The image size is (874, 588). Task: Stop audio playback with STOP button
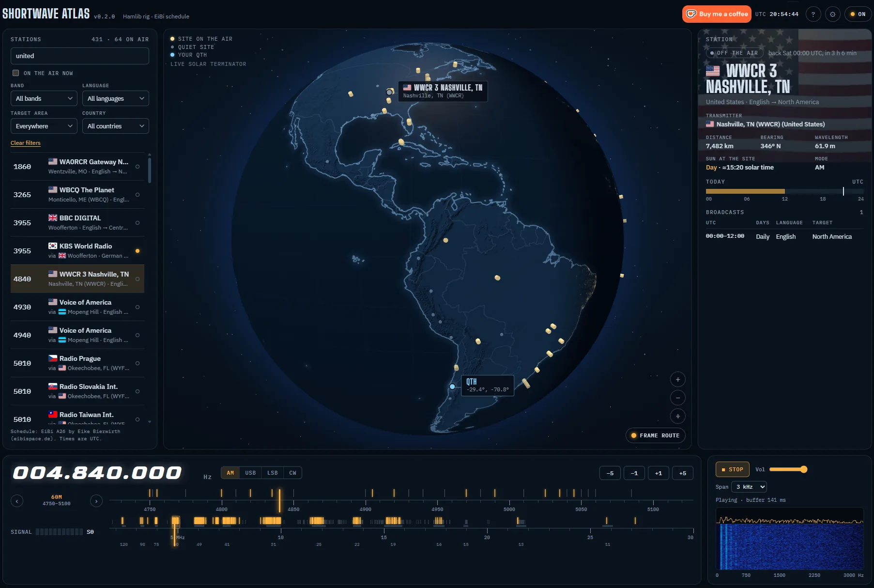(733, 469)
